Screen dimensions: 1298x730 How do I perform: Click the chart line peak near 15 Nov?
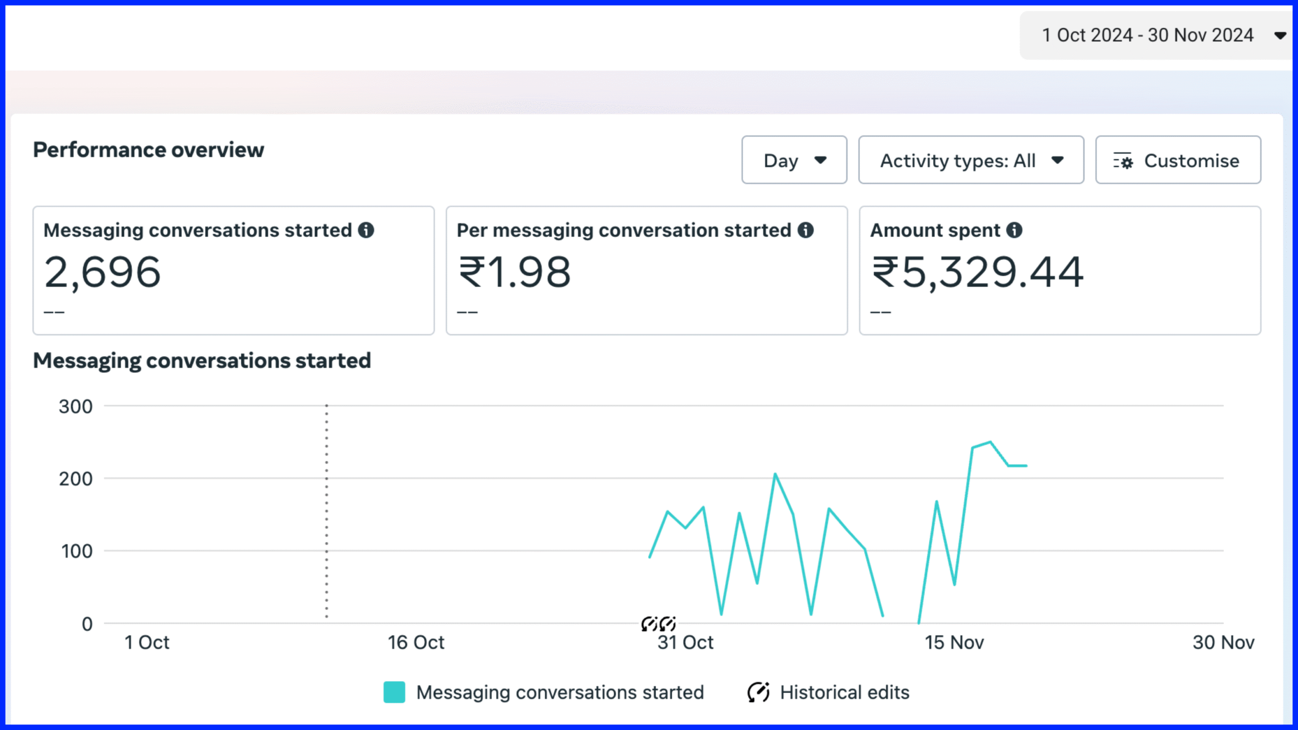coord(990,442)
